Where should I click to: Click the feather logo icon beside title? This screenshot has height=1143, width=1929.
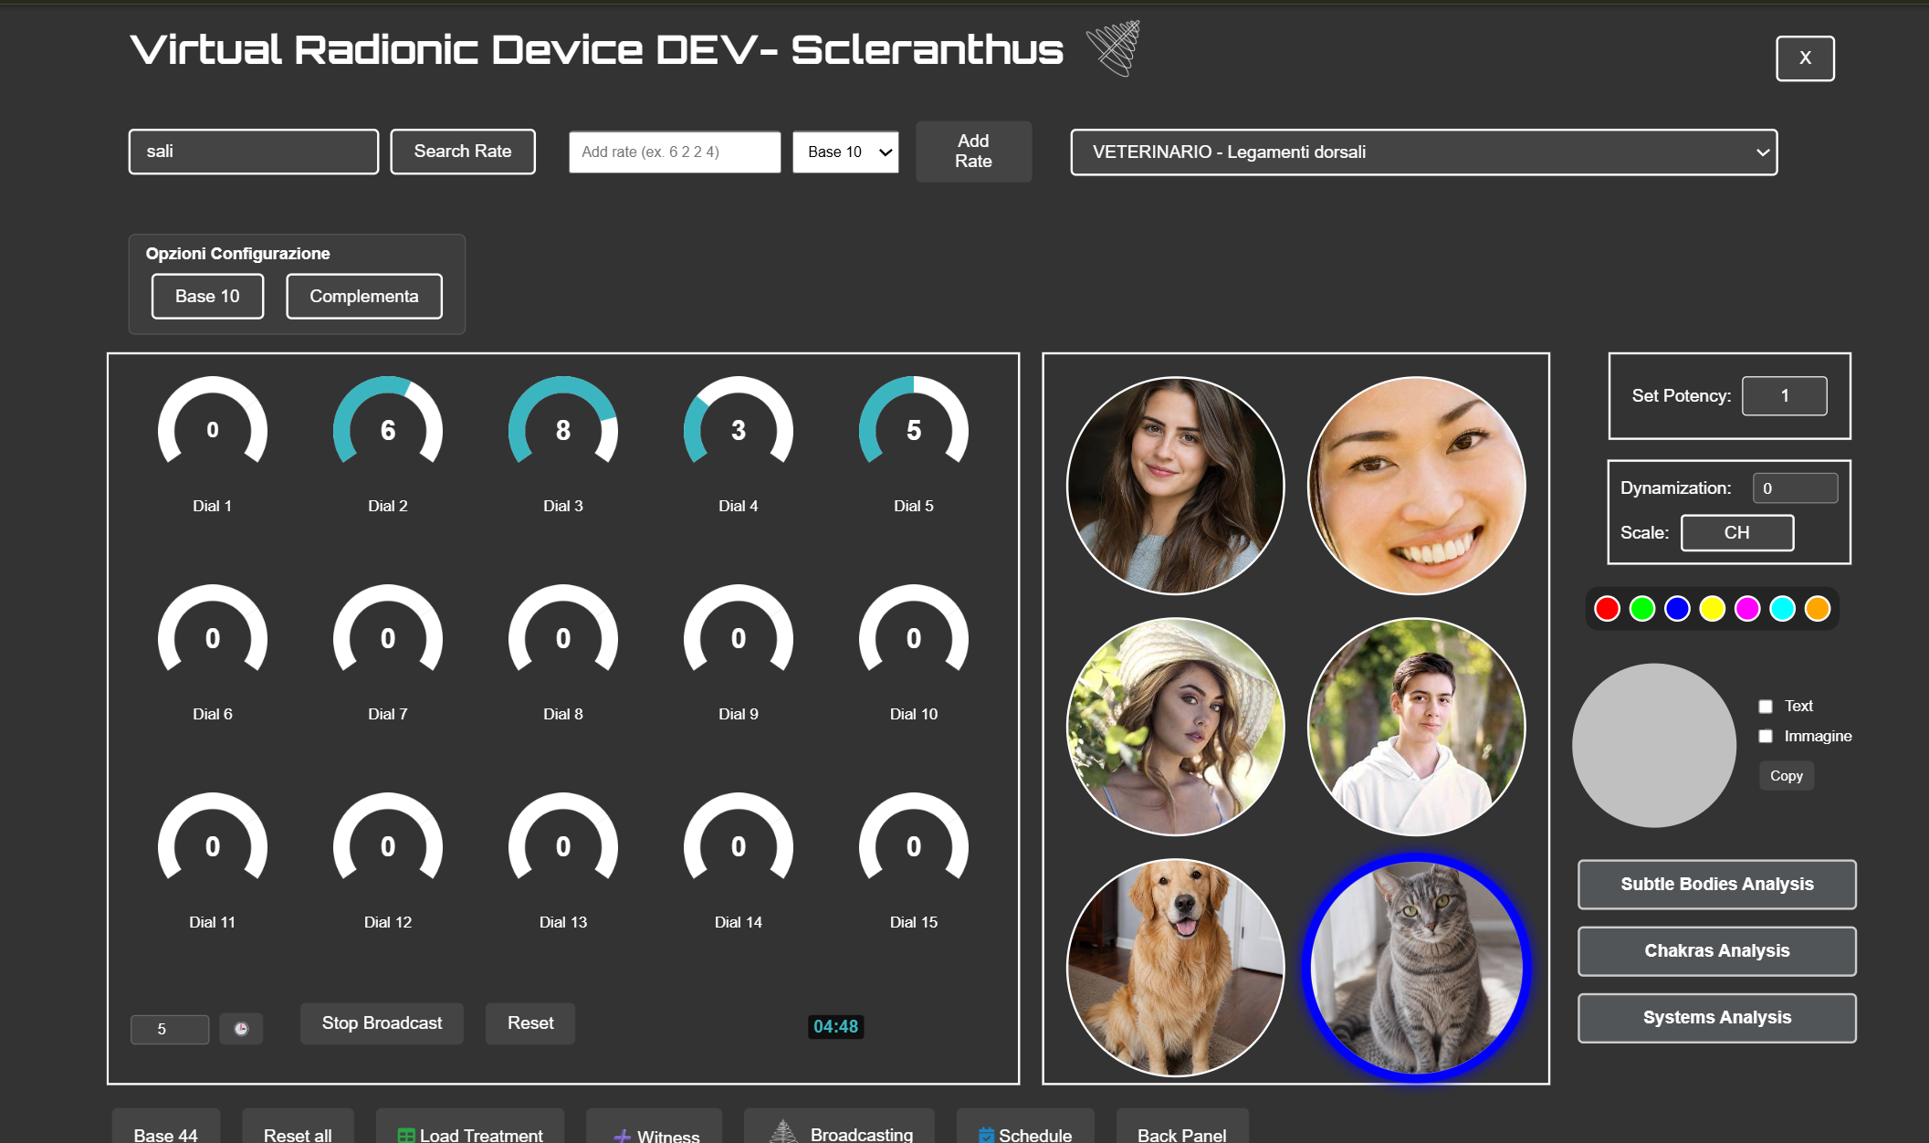[x=1114, y=47]
